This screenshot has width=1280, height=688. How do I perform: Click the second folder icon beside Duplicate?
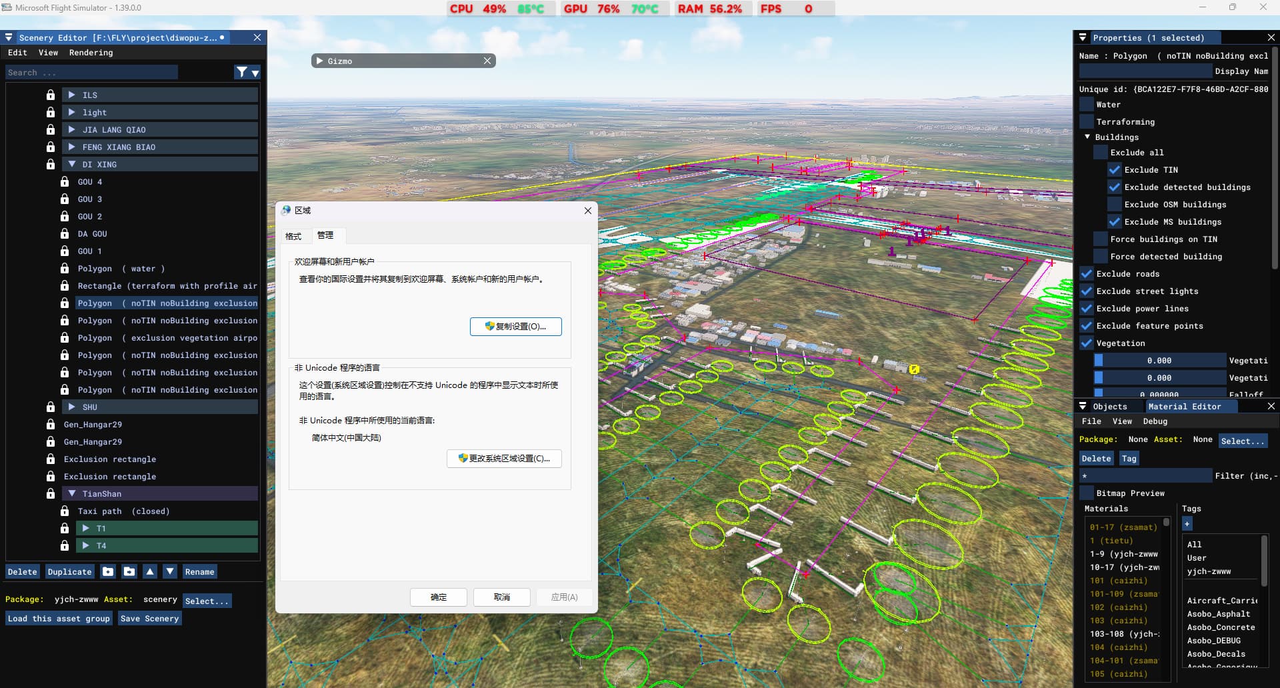tap(129, 572)
